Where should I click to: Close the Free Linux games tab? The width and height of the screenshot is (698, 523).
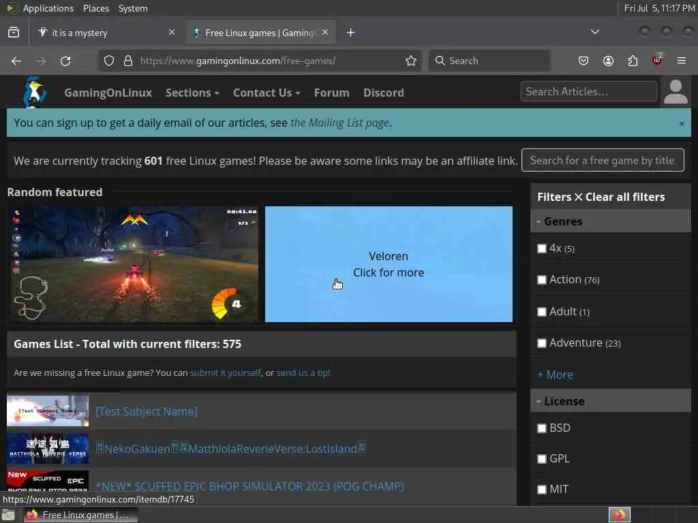[325, 33]
